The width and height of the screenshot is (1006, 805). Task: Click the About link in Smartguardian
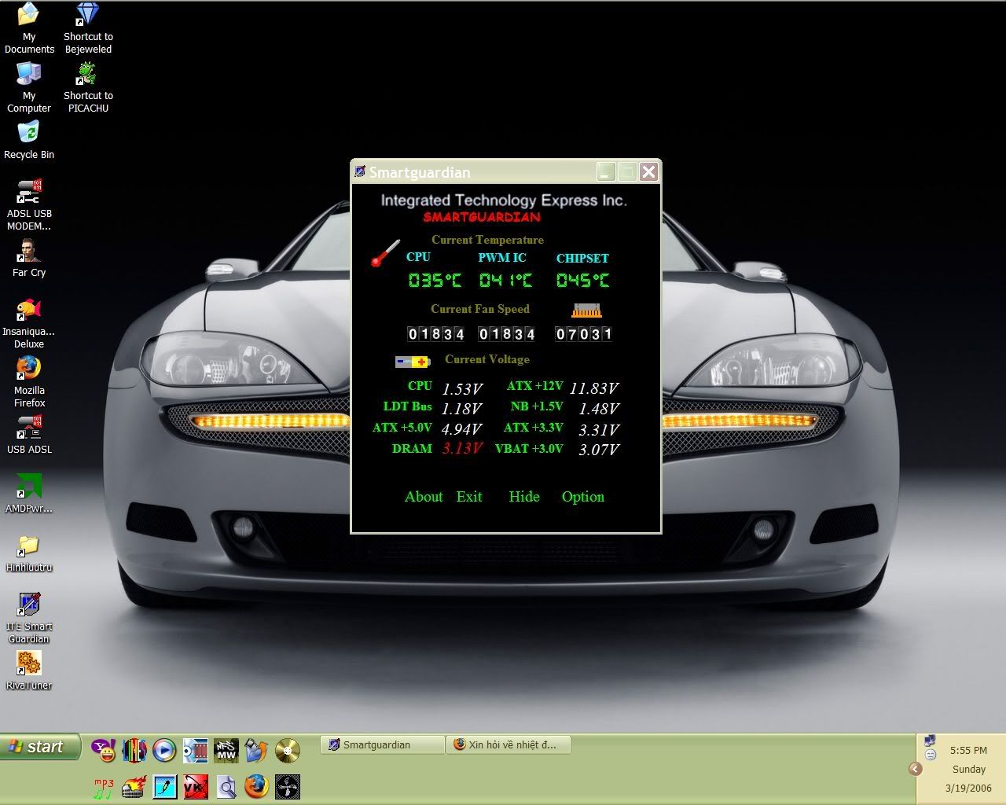pos(424,497)
